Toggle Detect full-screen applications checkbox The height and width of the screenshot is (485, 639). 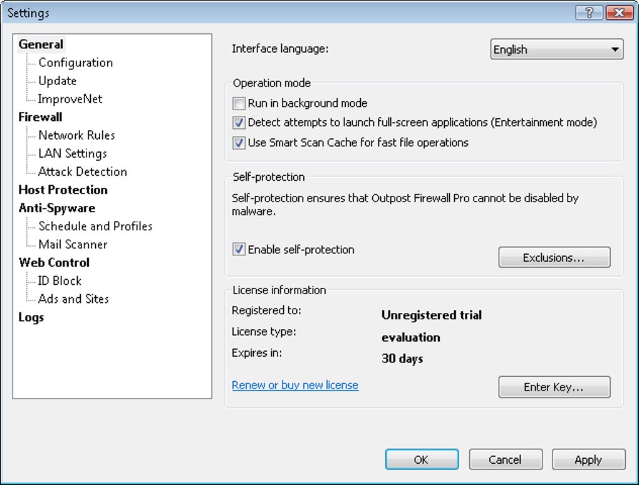[x=239, y=123]
